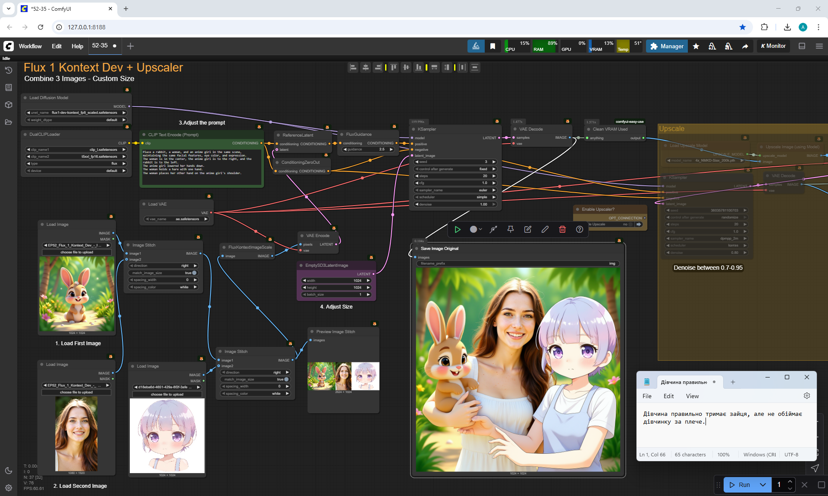The image size is (828, 496).
Task: Click the node help question mark icon
Action: coord(580,230)
